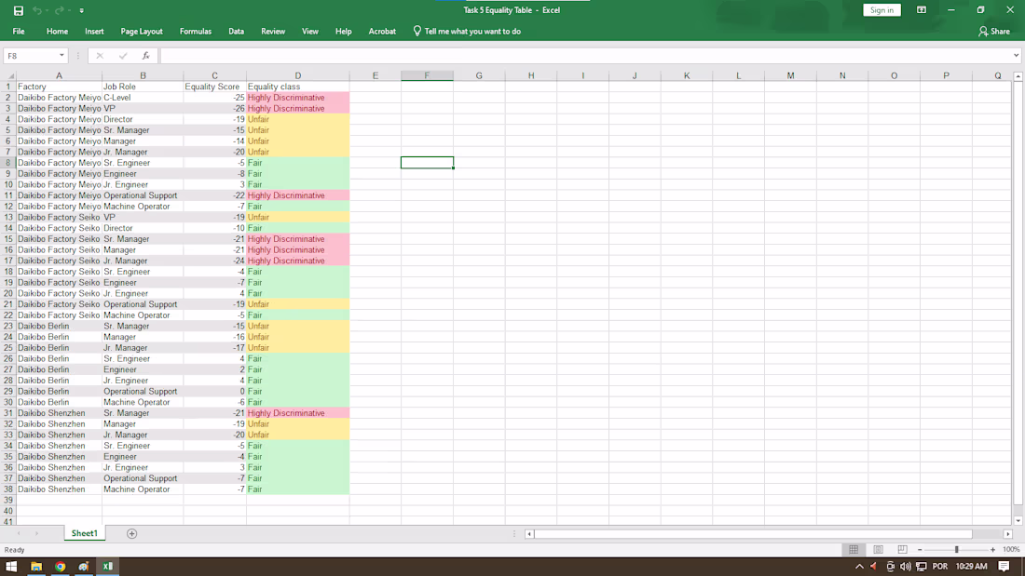Click the Sheet1 tab

point(84,533)
